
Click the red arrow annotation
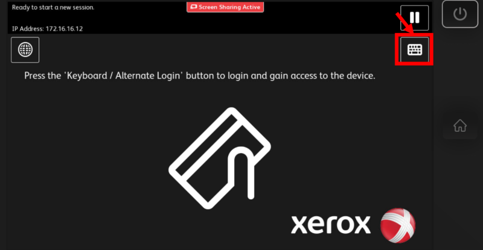pos(405,23)
